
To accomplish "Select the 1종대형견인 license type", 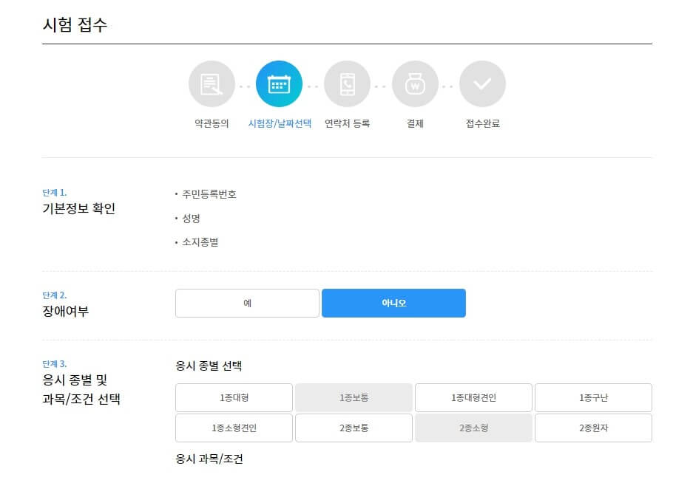I will tap(473, 397).
